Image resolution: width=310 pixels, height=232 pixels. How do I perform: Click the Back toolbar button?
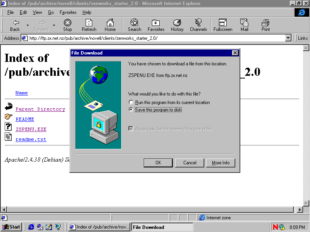15,25
